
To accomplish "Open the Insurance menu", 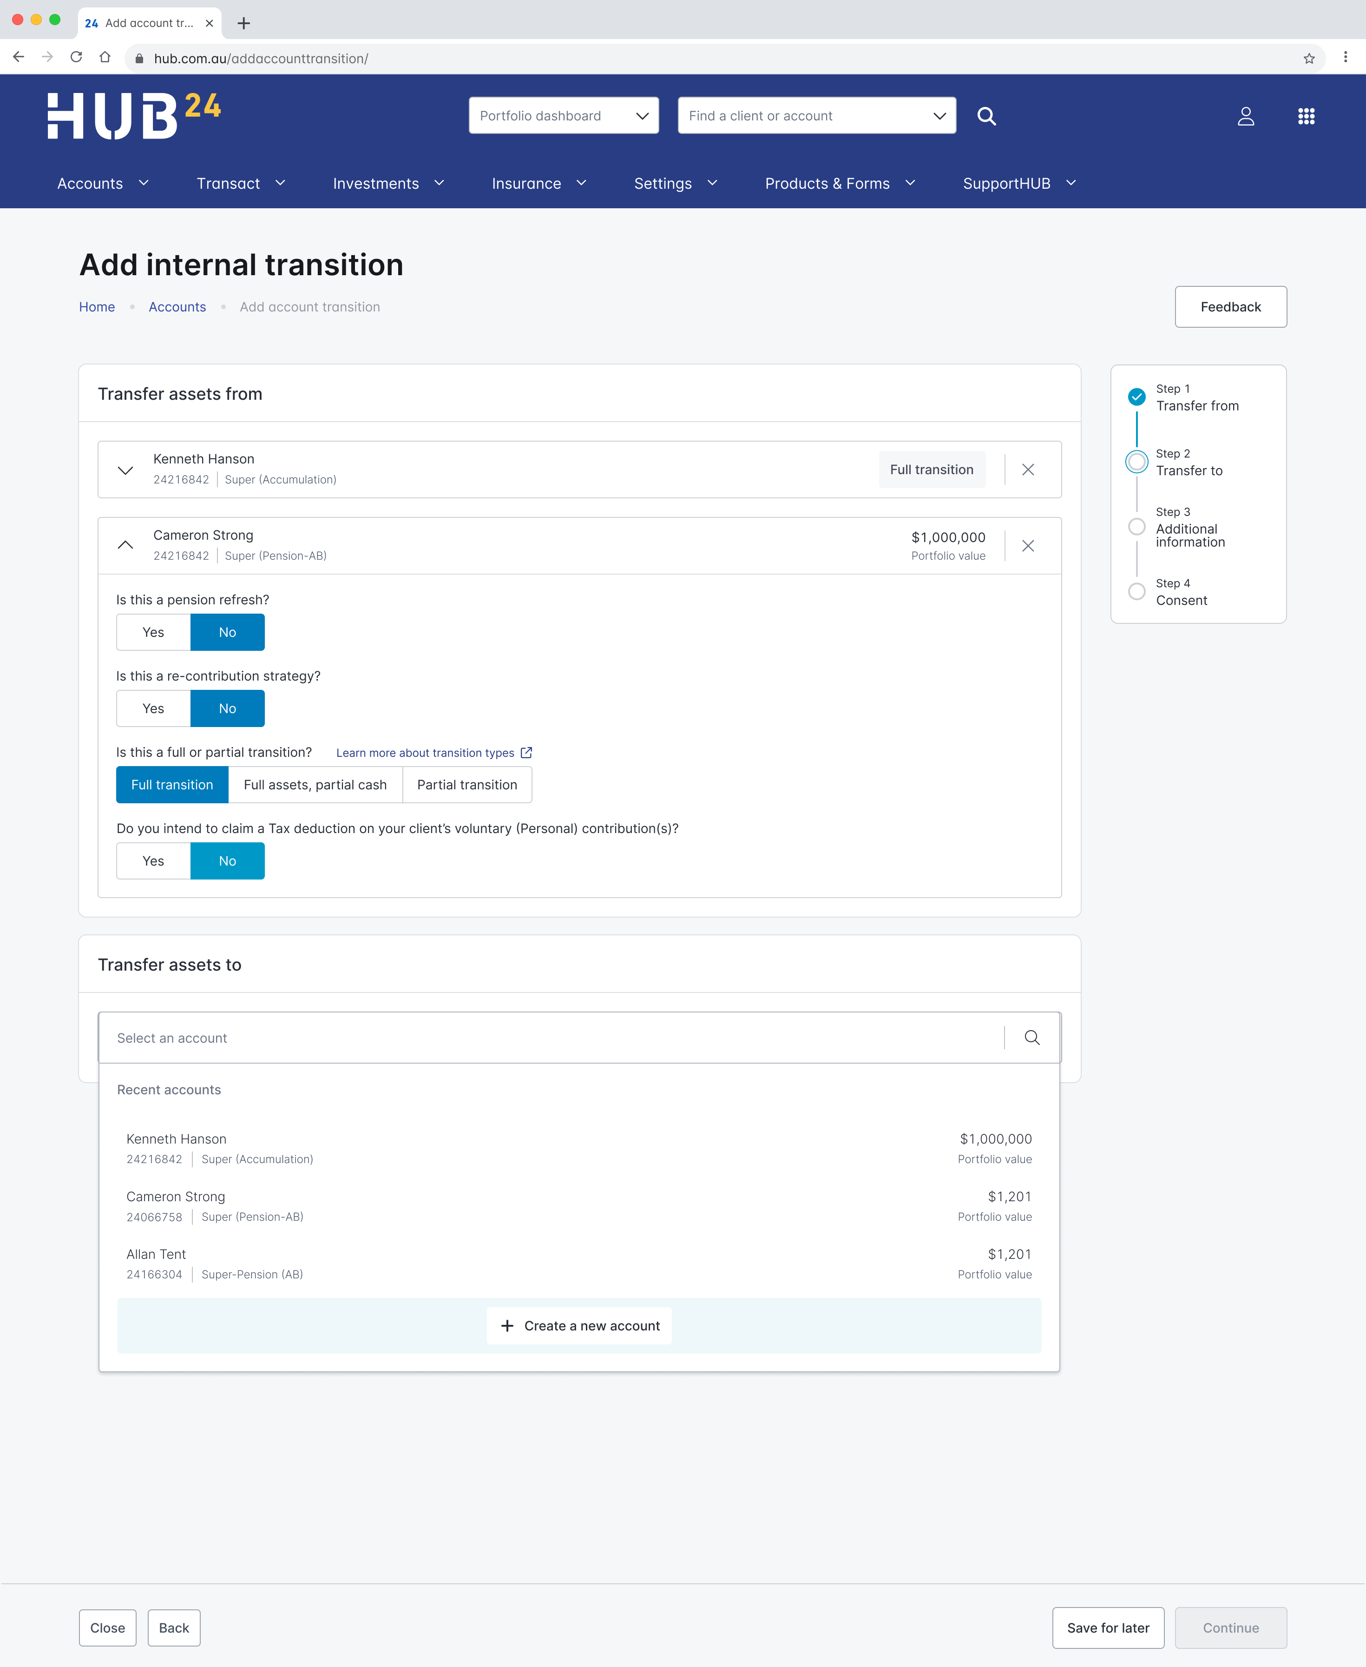I will point(539,183).
